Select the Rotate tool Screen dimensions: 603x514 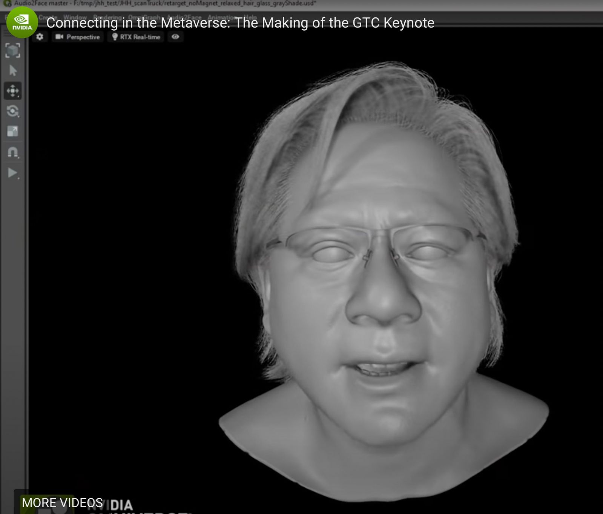13,111
